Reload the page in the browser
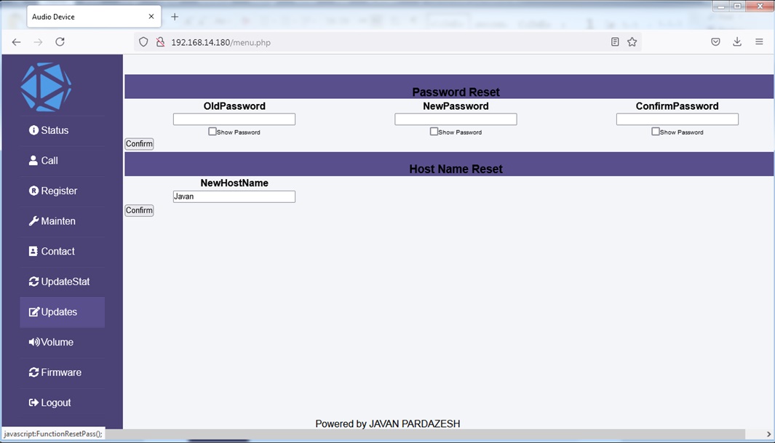 point(60,42)
